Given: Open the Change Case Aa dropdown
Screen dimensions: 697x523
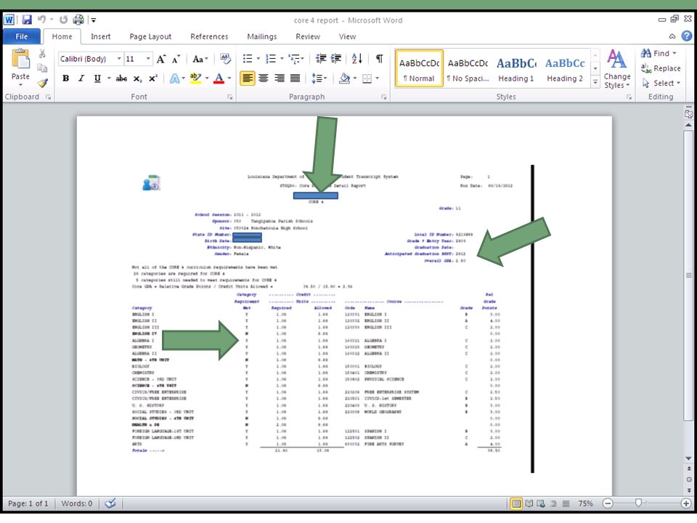Looking at the screenshot, I should pyautogui.click(x=200, y=59).
